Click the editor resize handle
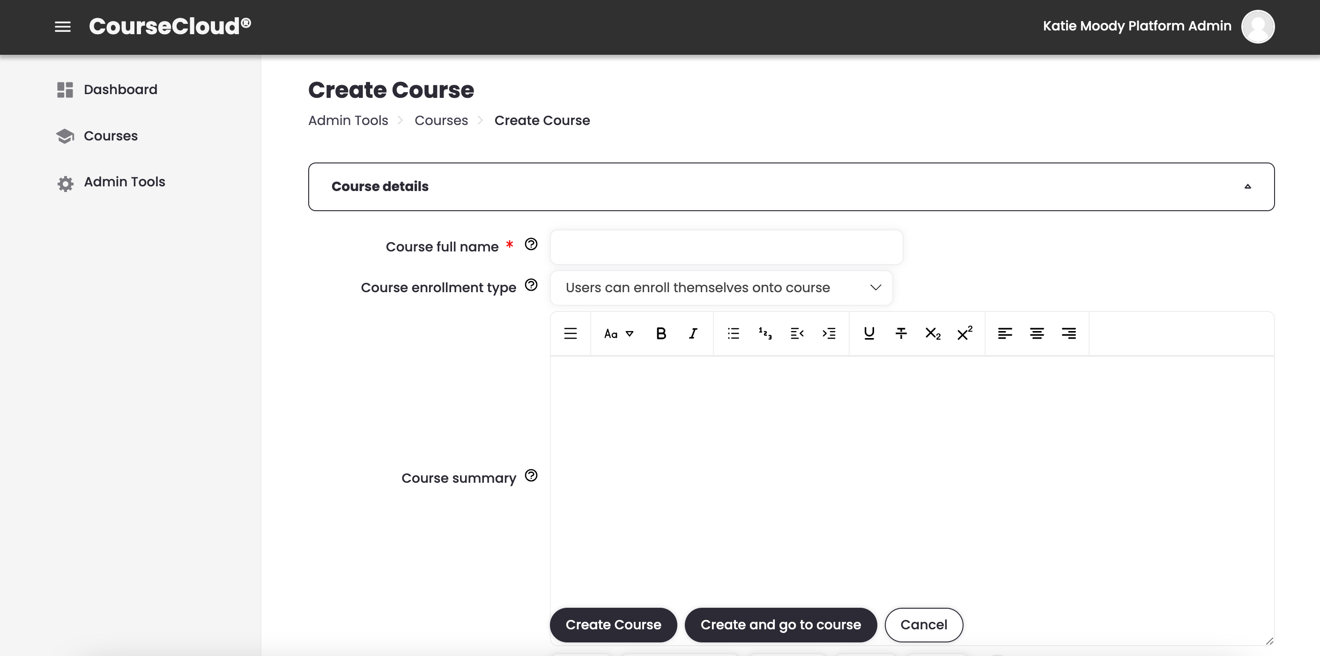This screenshot has height=656, width=1320. pos(1269,641)
